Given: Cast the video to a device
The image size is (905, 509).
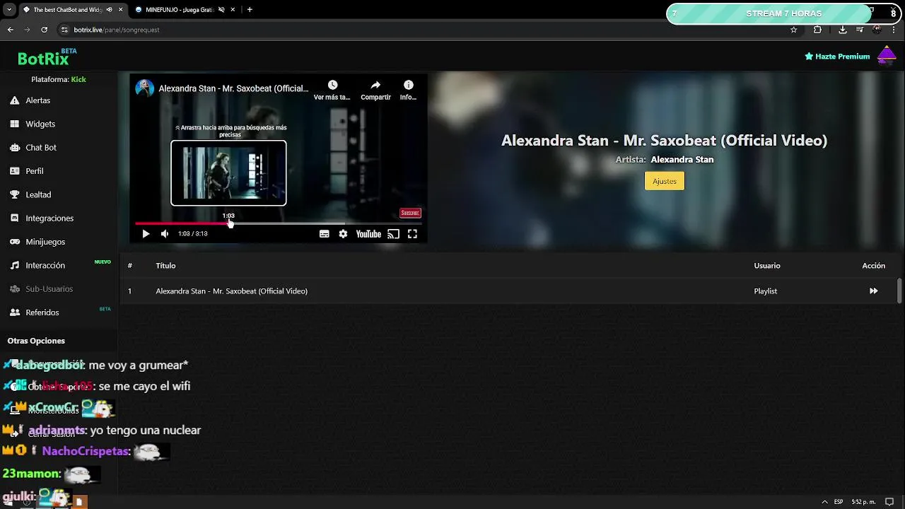Looking at the screenshot, I should 393,234.
